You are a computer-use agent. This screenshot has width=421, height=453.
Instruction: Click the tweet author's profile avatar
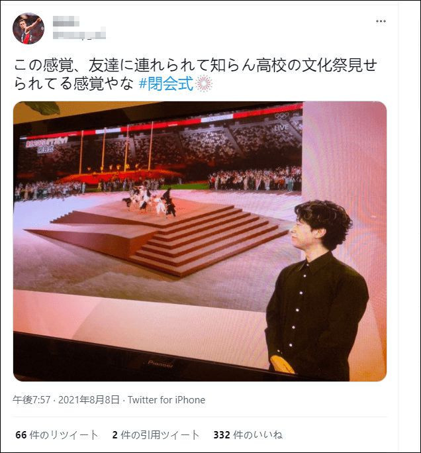(x=28, y=28)
